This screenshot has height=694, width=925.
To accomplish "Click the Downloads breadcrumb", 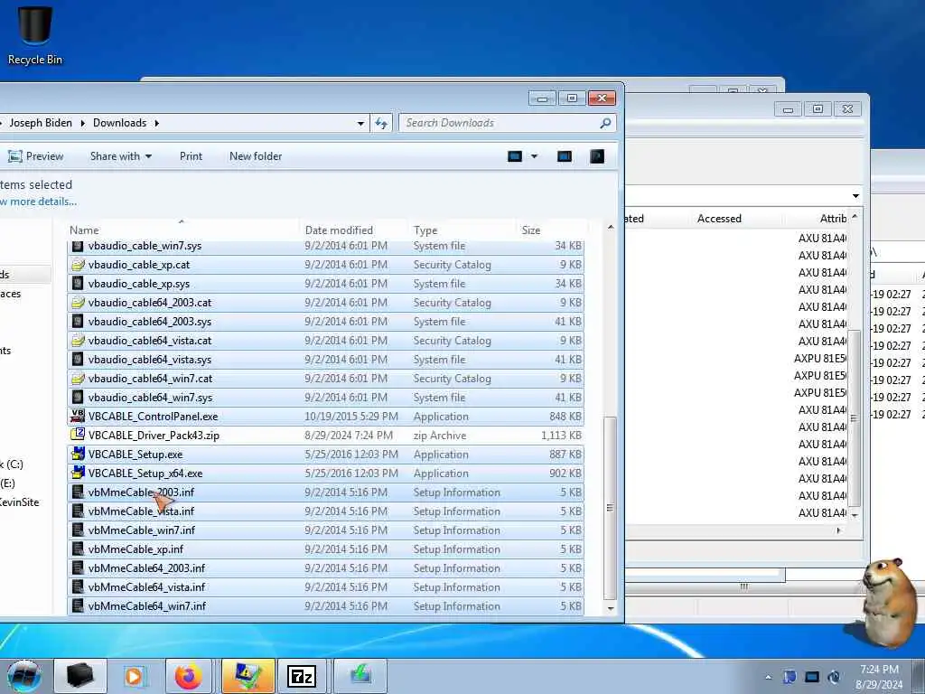I will tap(120, 123).
